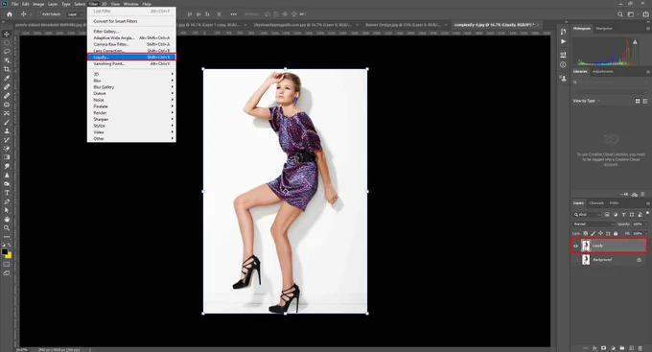The width and height of the screenshot is (652, 352).
Task: Select the Lasso tool
Action: click(x=7, y=52)
